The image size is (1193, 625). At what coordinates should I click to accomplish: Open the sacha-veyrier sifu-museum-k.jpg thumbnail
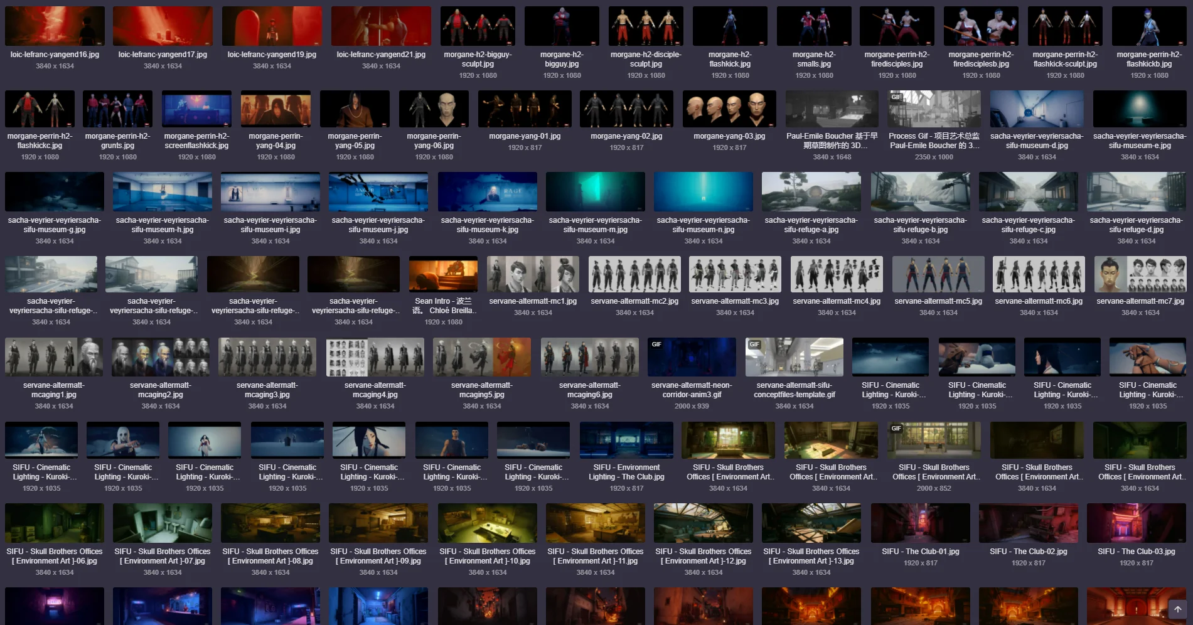tap(487, 191)
